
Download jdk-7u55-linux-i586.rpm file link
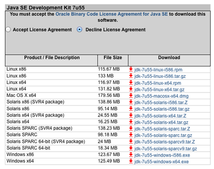158,70
